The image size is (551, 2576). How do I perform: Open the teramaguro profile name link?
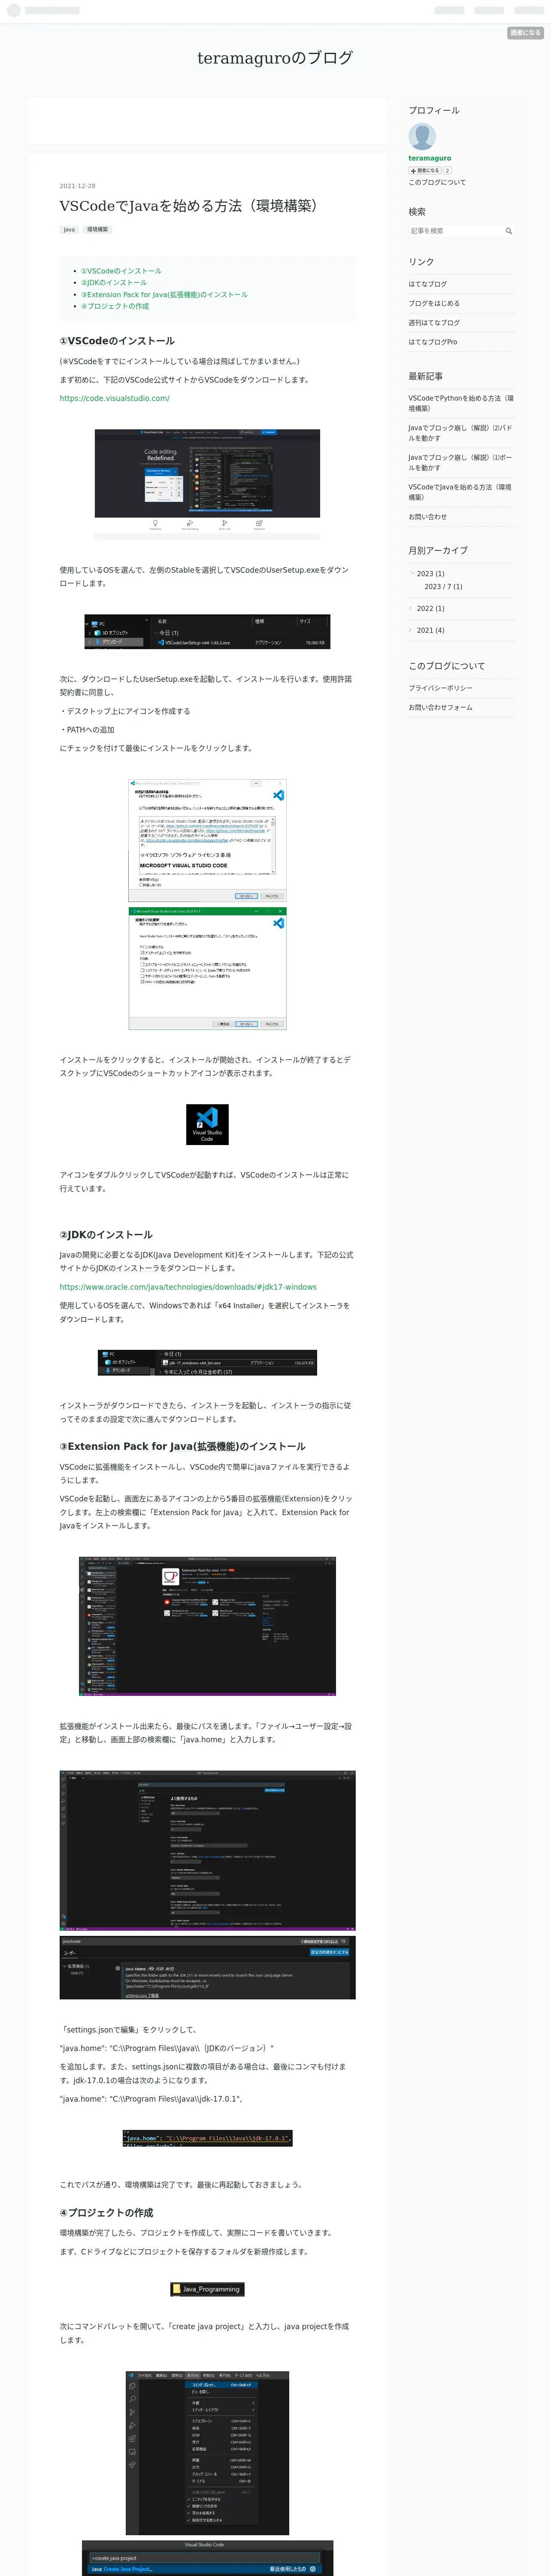pos(429,158)
